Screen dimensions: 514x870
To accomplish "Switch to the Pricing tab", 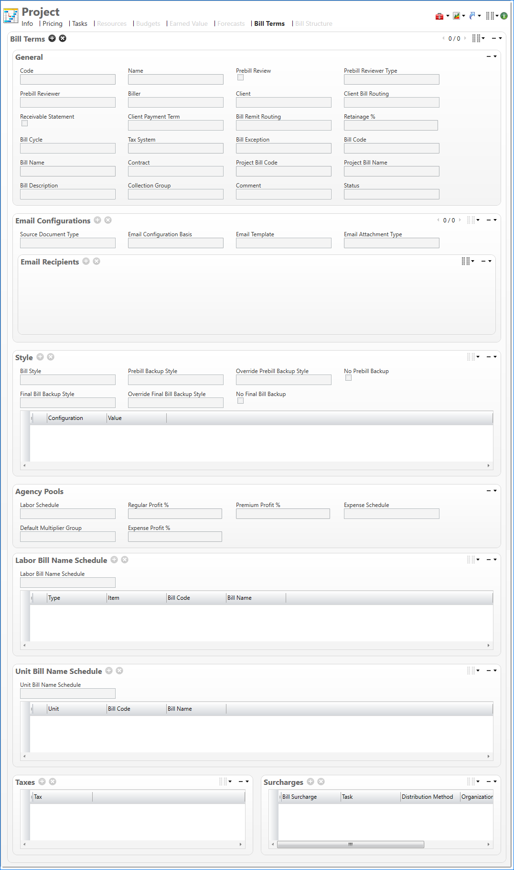I will tap(52, 23).
